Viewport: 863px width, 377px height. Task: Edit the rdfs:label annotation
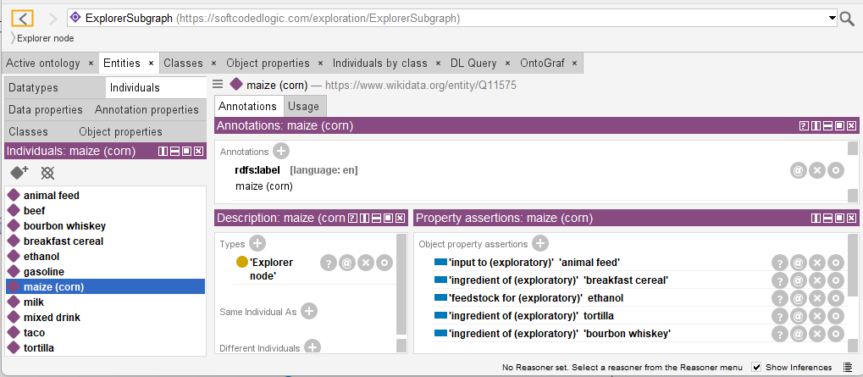(836, 170)
